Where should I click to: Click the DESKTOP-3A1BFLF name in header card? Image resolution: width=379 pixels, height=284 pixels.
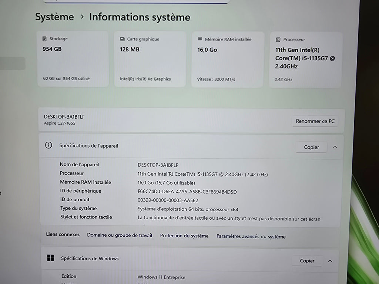point(64,117)
